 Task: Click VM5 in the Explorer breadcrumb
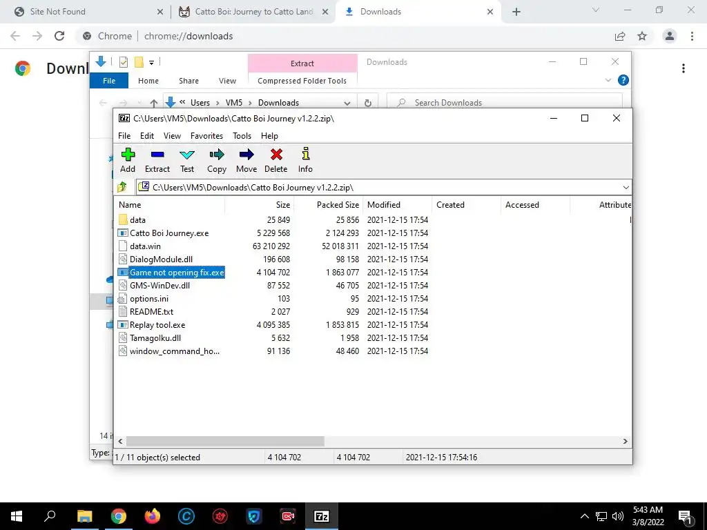[233, 103]
